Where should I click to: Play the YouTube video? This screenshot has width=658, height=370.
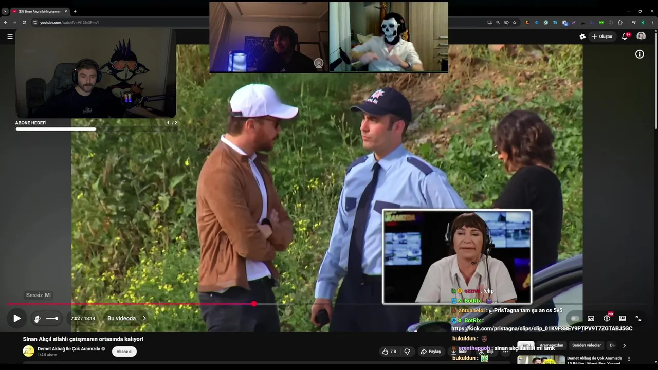(17, 318)
